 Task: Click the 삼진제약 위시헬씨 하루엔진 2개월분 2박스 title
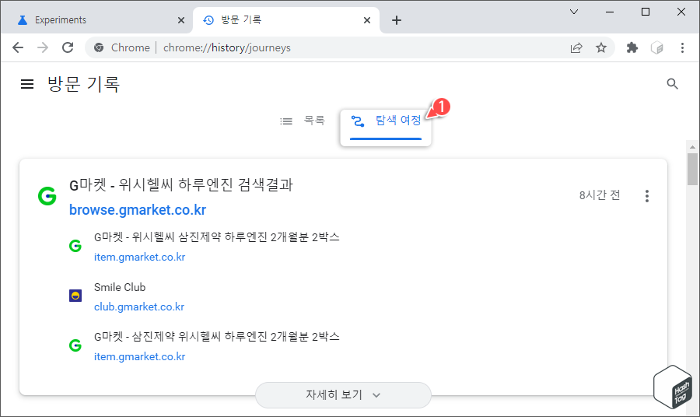point(216,337)
